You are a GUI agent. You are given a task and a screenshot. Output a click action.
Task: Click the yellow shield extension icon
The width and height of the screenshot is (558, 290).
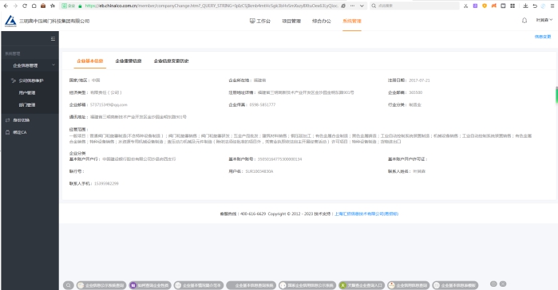click(485, 6)
